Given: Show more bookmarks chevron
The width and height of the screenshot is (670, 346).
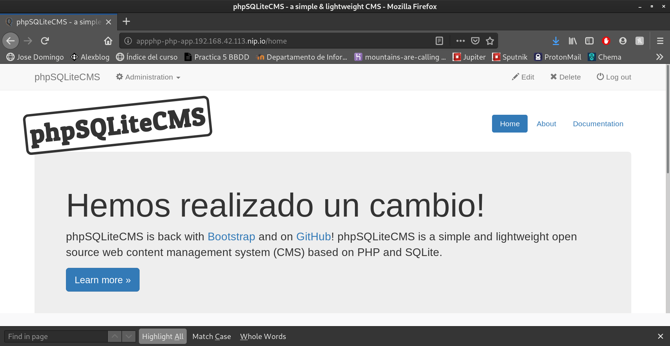Looking at the screenshot, I should [660, 57].
